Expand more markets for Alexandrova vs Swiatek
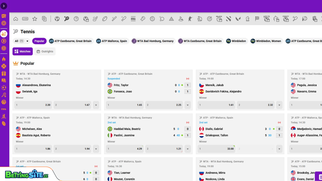 pyautogui.click(x=96, y=105)
